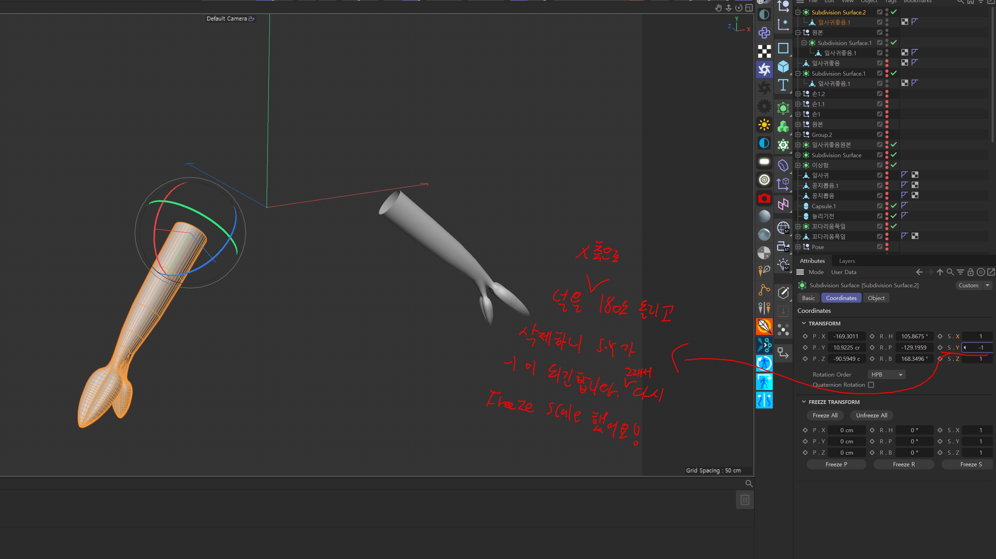Expand the Group.2 object tree

pos(798,134)
